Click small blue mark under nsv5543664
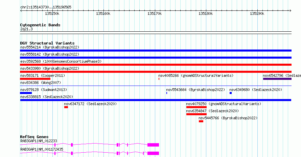 point(167,93)
